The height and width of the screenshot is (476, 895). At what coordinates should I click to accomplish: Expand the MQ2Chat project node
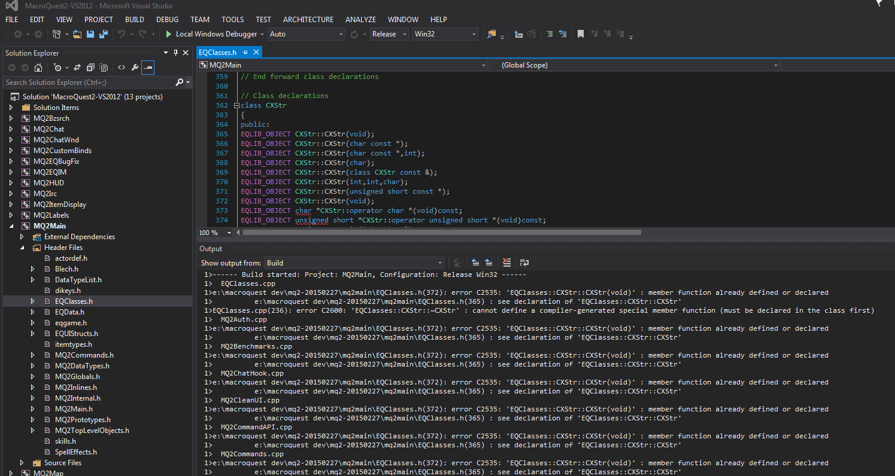(11, 129)
